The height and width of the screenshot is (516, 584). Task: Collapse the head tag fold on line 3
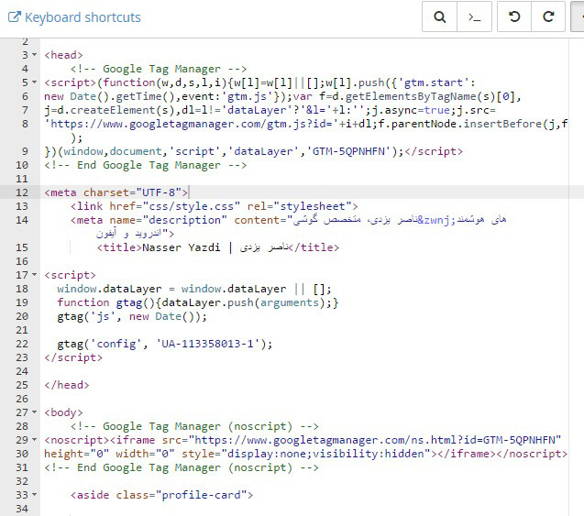pos(34,55)
